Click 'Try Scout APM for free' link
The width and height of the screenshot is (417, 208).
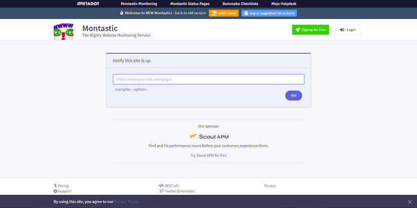(x=208, y=155)
